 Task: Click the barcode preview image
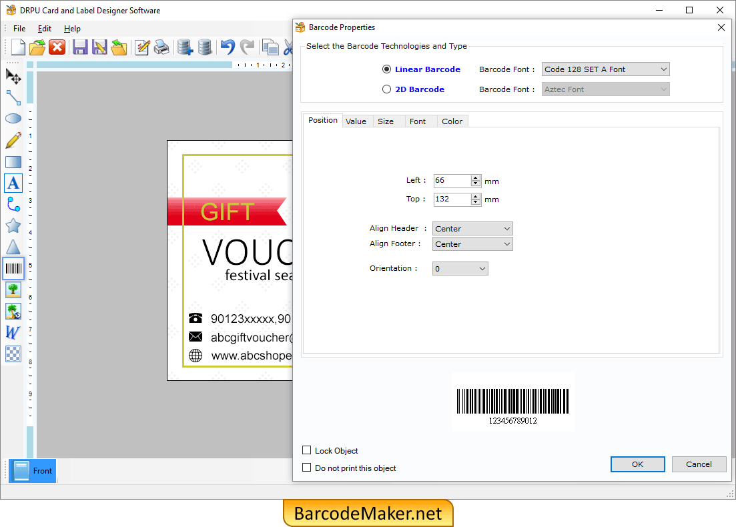(x=512, y=402)
